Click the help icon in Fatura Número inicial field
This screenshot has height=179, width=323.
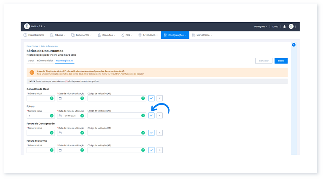52,116
